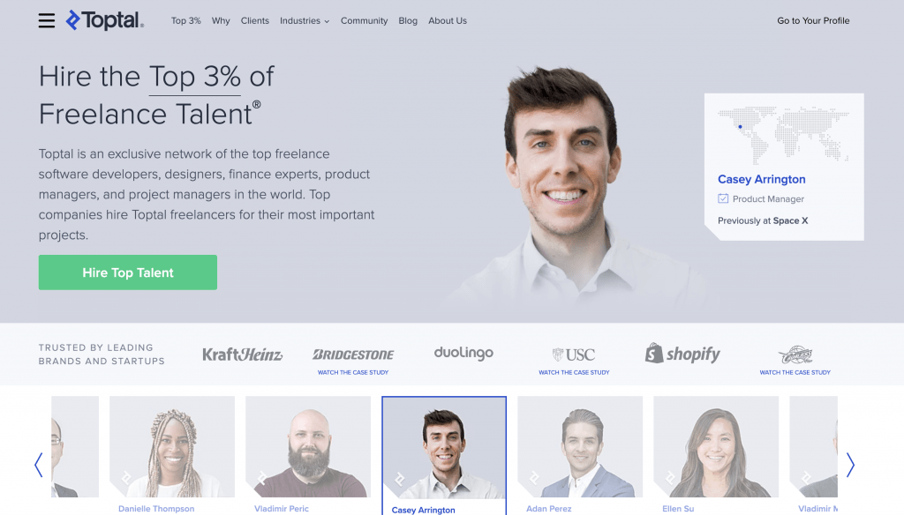The image size is (904, 515).
Task: Click the Kraft Heinz logo
Action: [242, 354]
